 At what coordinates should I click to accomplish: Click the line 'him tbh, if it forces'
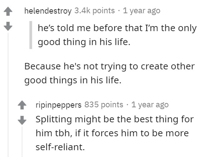[x=112, y=133]
